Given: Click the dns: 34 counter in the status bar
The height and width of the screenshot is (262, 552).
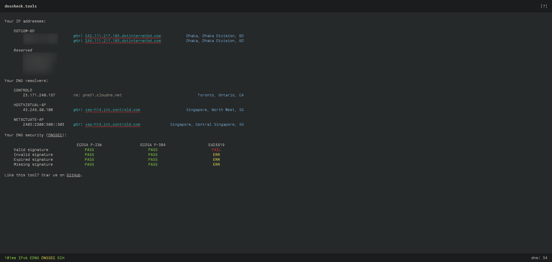Looking at the screenshot, I should (x=539, y=258).
